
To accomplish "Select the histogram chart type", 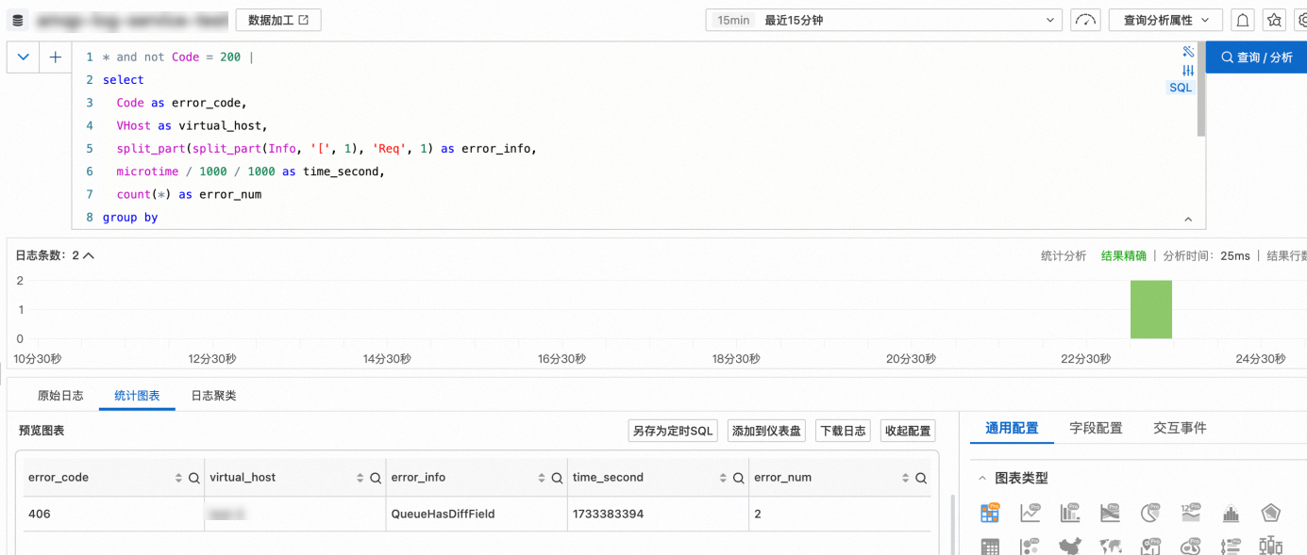I will pyautogui.click(x=1231, y=514).
